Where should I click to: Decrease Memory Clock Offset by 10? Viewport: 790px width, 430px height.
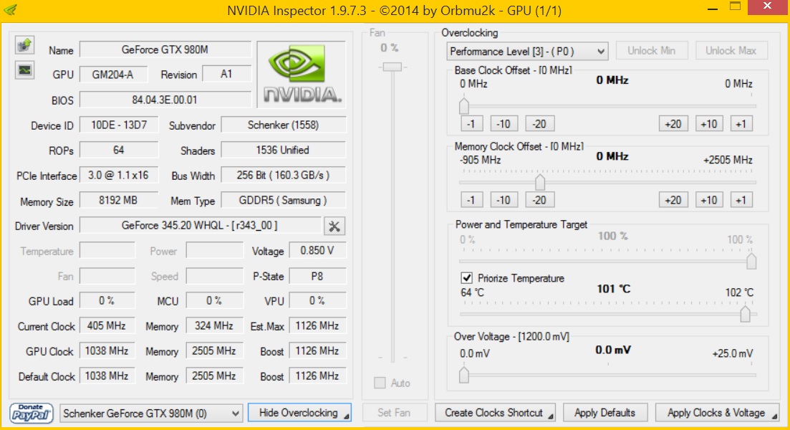[504, 200]
